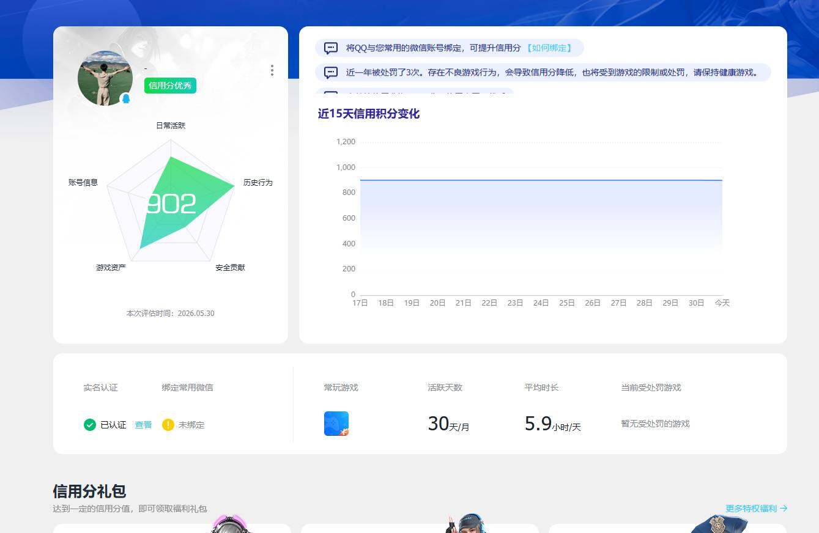Viewport: 819px width, 533px height.
Task: Click the 暂无受处罚的游戏 text
Action: 656,424
